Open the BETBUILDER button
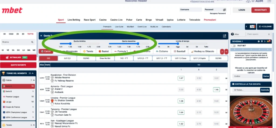This screenshot has height=128, width=276. [18, 57]
